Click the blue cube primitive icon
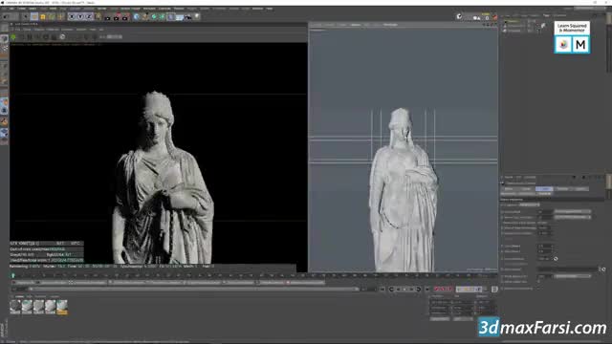 click(x=136, y=17)
